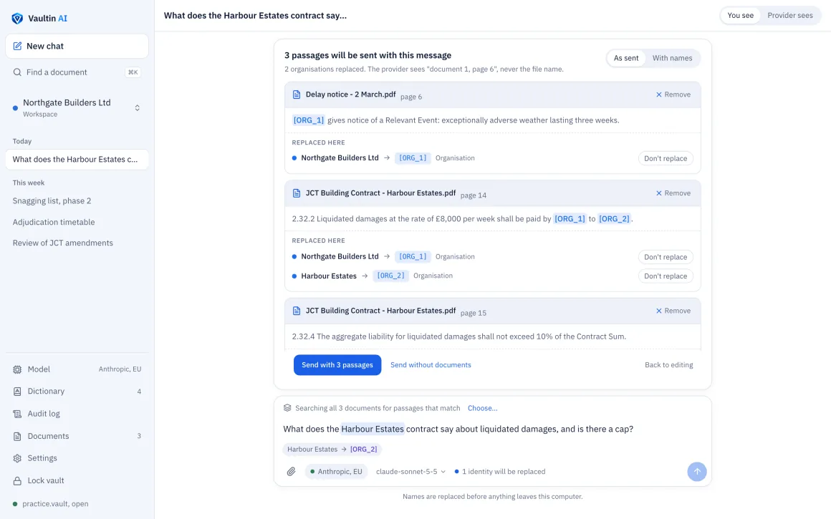Click the [ORG_2] tag in clause 2.32.2
Image resolution: width=831 pixels, height=519 pixels.
pyautogui.click(x=614, y=219)
